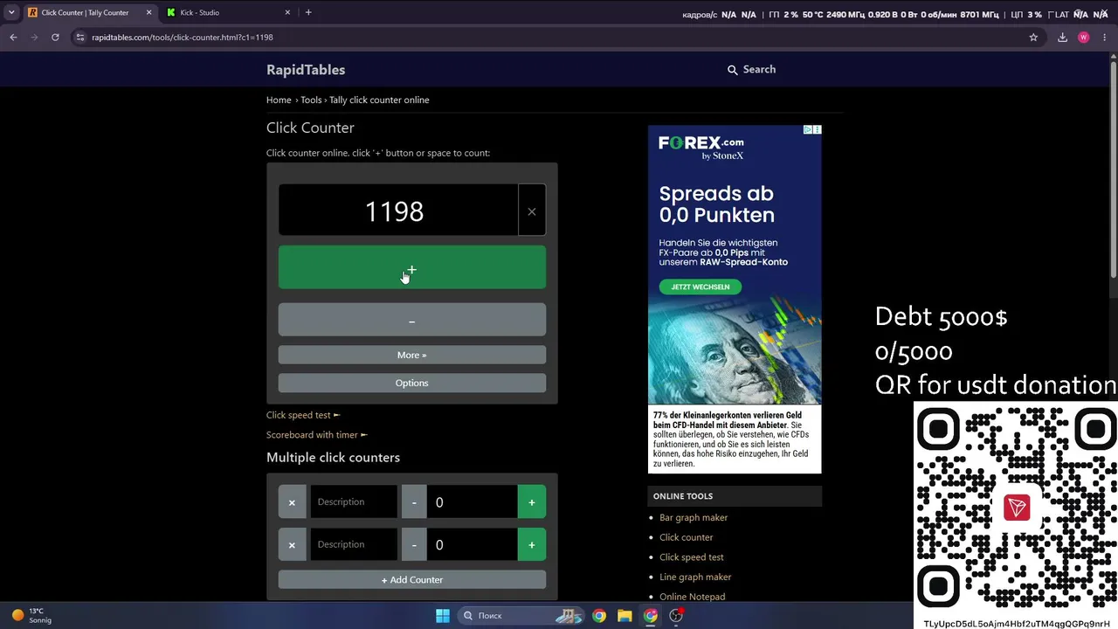This screenshot has width=1118, height=629.
Task: Remove the first multiple counter row
Action: pyautogui.click(x=292, y=502)
